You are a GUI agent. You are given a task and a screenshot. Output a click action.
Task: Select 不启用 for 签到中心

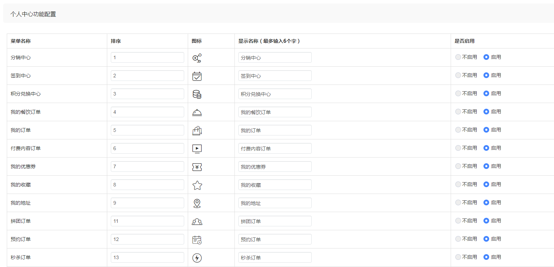458,75
